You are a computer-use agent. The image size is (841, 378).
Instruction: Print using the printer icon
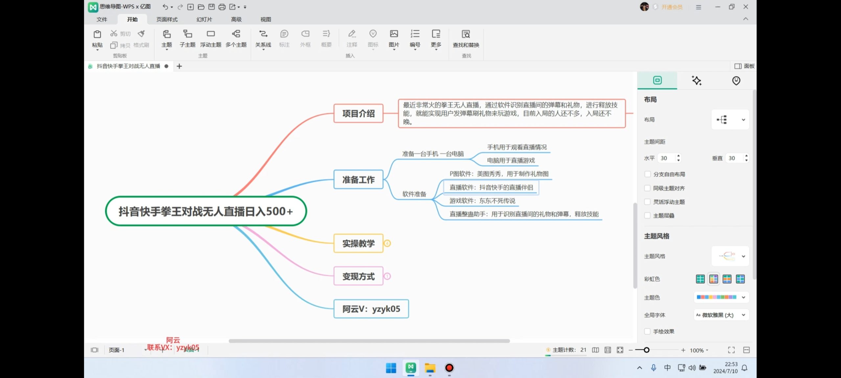pyautogui.click(x=222, y=7)
